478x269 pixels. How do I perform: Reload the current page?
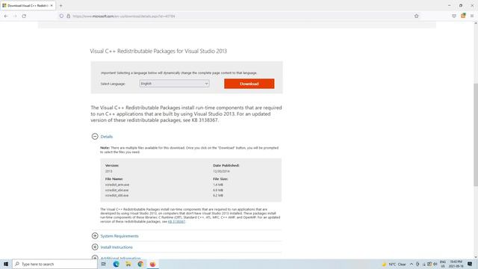point(24,16)
